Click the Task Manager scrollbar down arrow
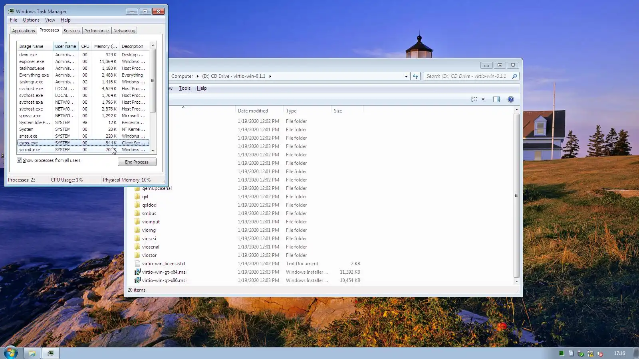 click(153, 151)
